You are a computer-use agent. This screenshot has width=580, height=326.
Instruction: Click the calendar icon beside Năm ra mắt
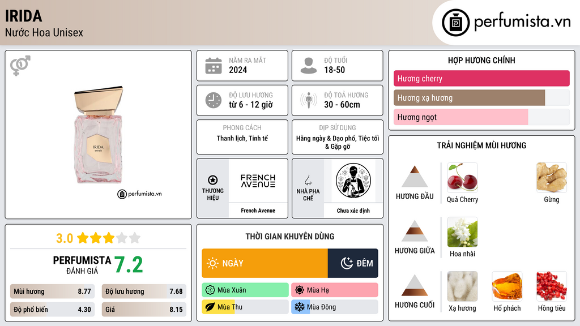coord(214,66)
